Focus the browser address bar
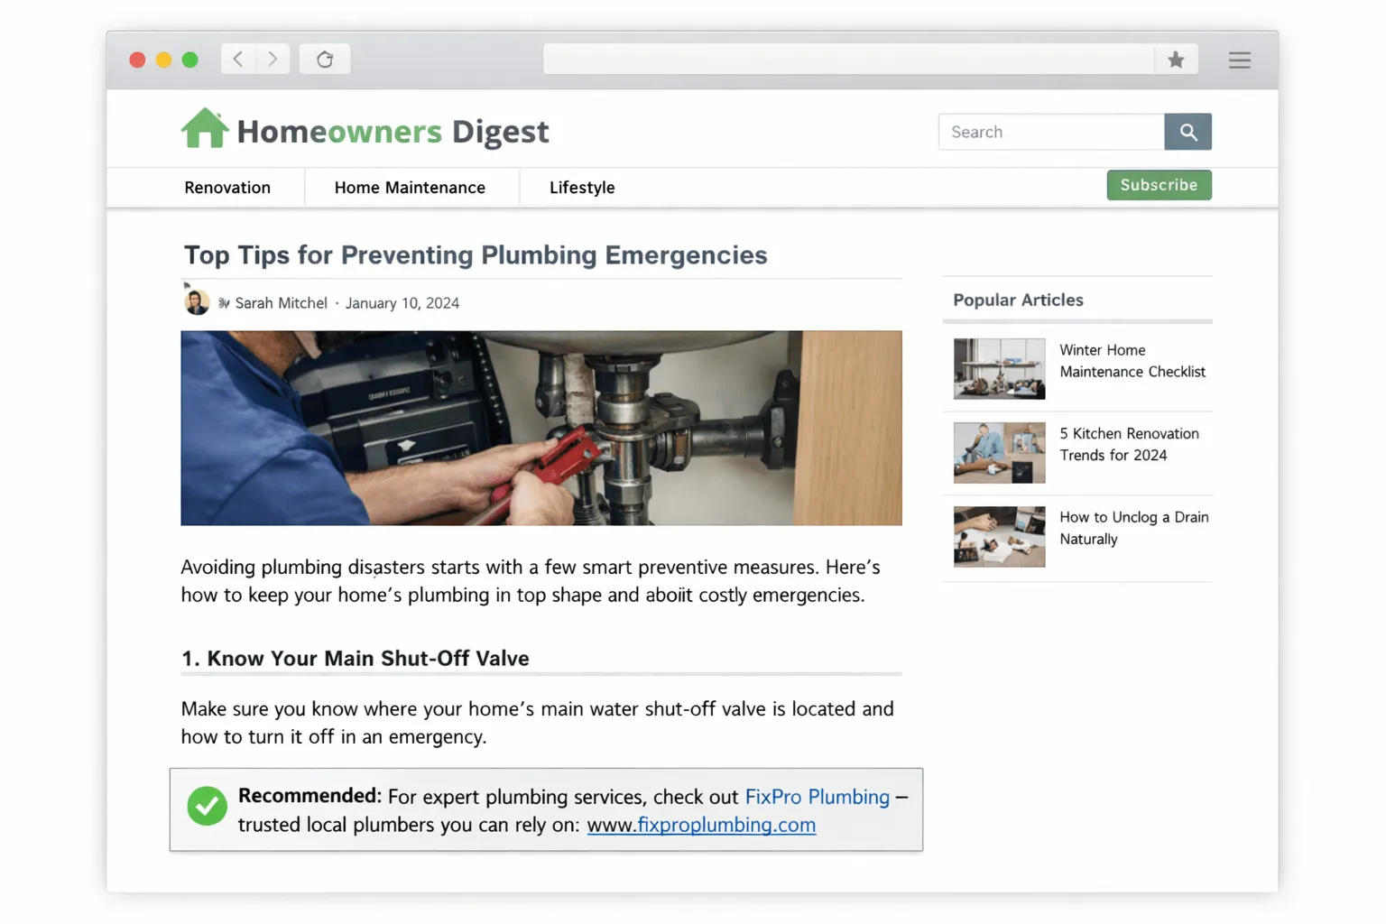Image resolution: width=1386 pixels, height=924 pixels. (848, 60)
